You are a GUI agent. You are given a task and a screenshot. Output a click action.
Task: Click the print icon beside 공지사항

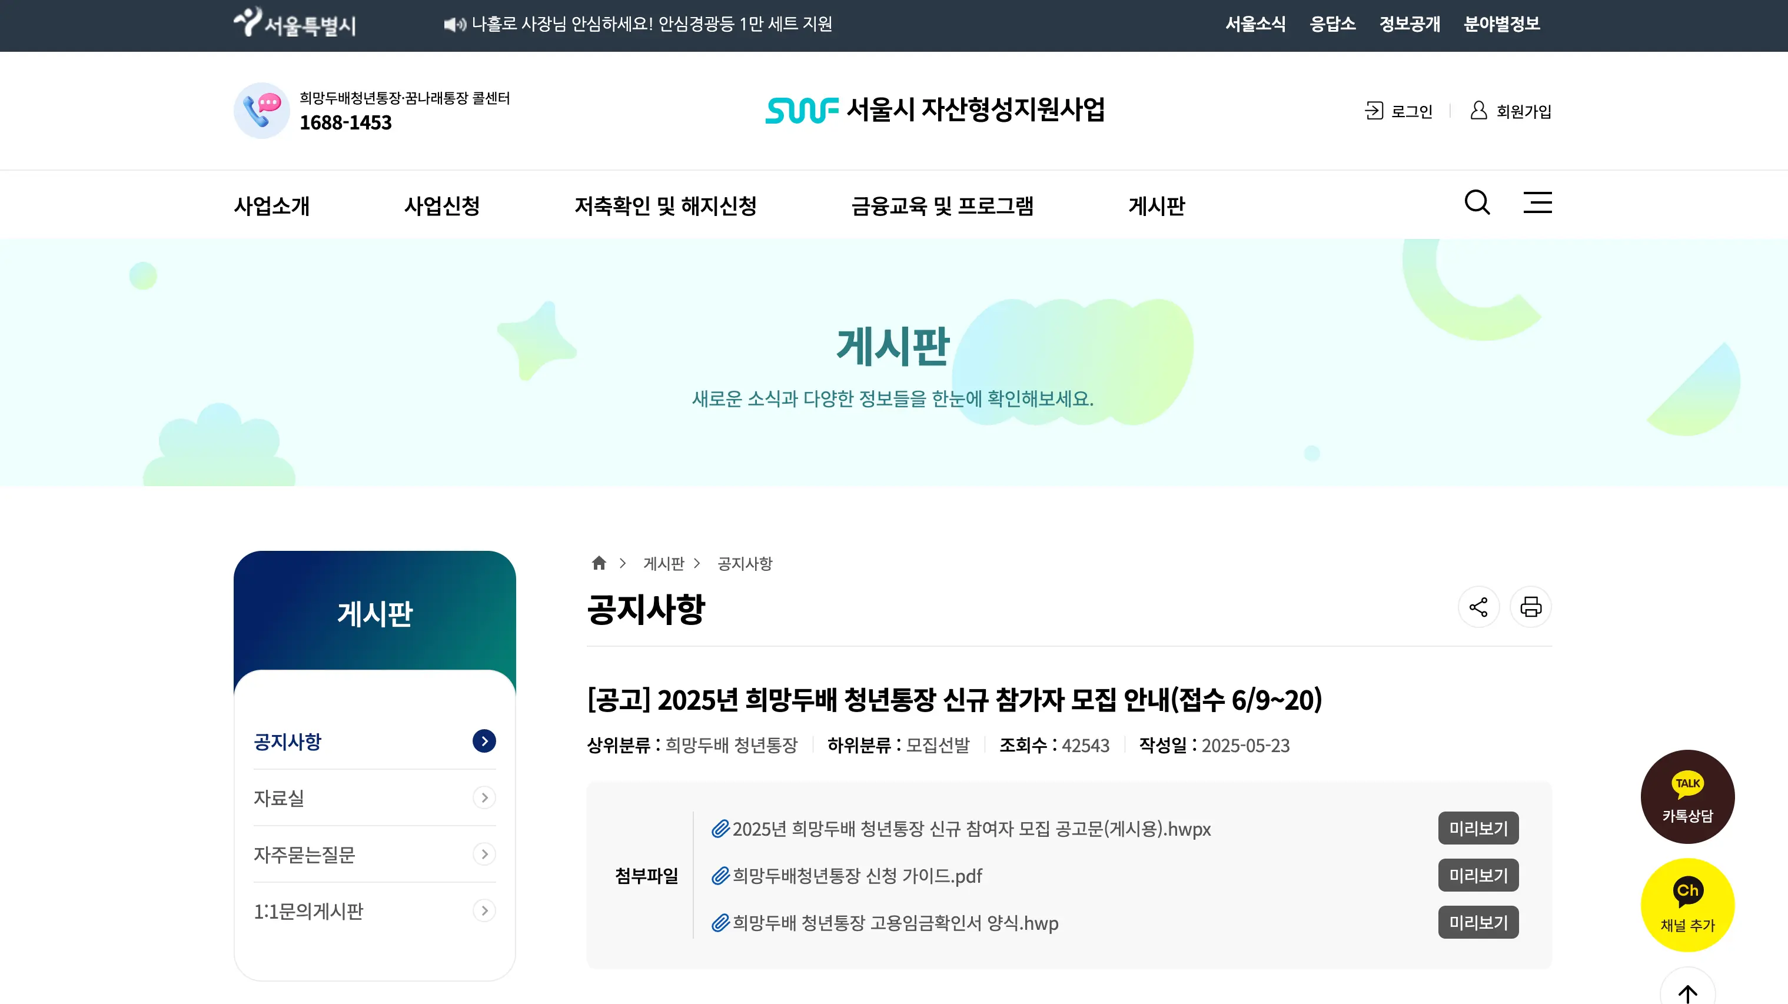tap(1530, 607)
